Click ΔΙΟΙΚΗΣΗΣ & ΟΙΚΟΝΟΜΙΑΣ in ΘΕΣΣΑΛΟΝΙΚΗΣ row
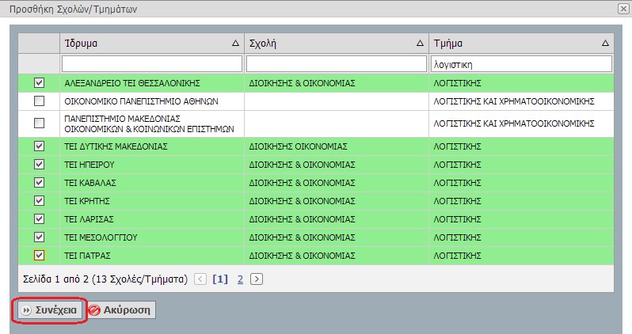The image size is (632, 334). pos(337,83)
